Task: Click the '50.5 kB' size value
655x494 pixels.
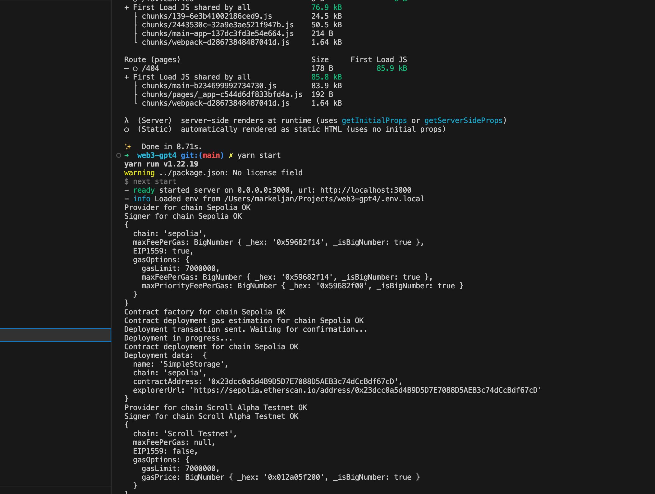Action: tap(327, 25)
